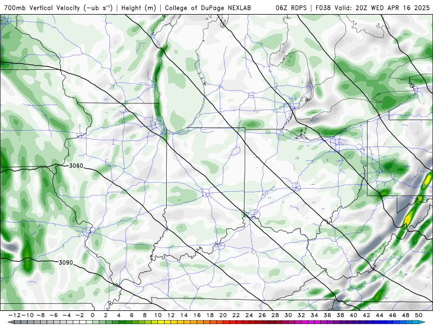Click the 28 colorbar scale label
The image size is (433, 325).
click(275, 315)
